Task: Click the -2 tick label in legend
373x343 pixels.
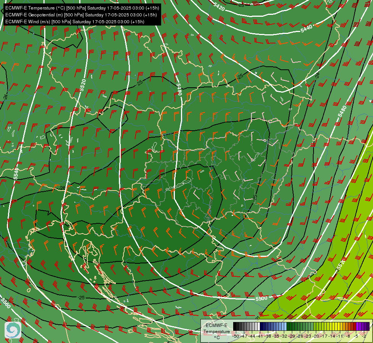Action: point(364,336)
